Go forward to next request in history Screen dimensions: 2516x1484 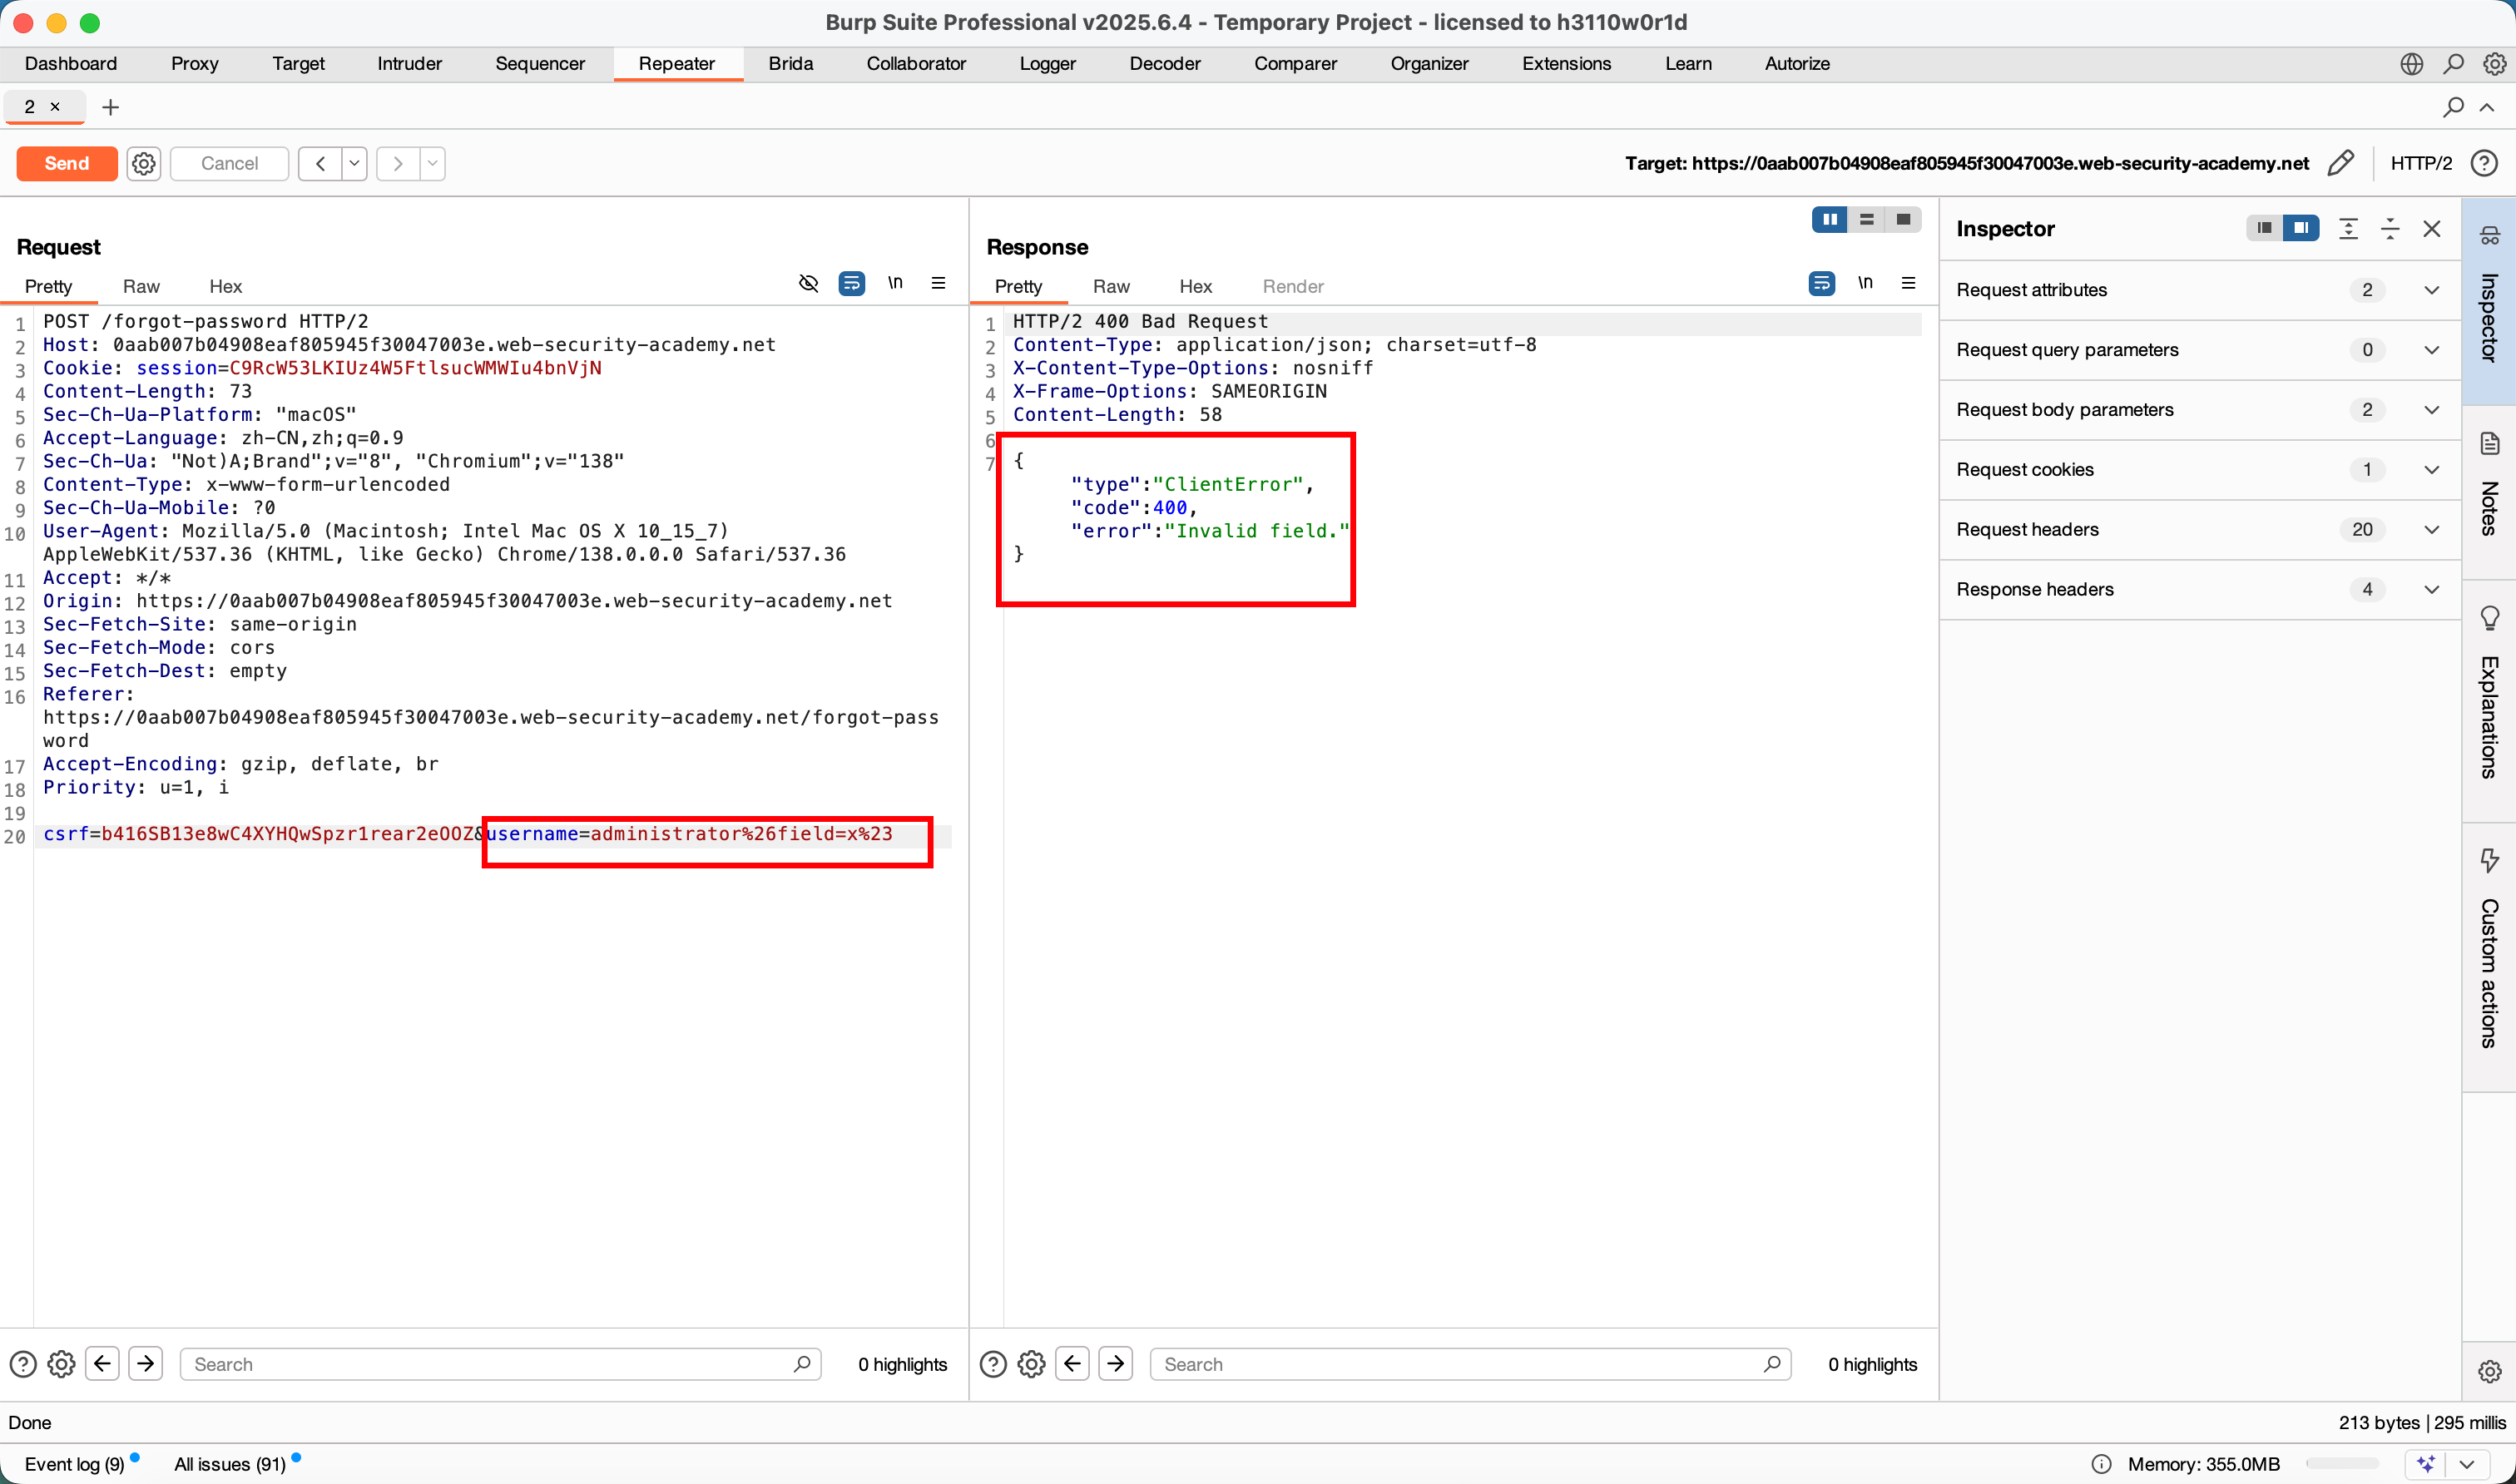pyautogui.click(x=398, y=163)
